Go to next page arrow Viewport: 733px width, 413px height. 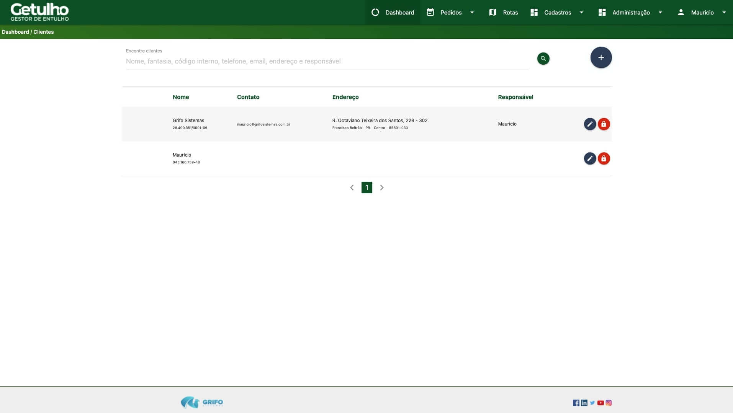[382, 188]
